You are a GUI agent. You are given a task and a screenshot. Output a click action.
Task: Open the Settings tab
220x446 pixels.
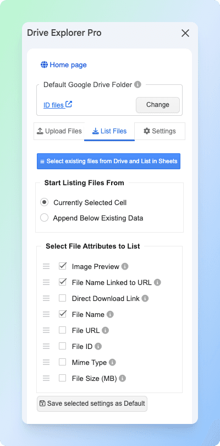[159, 131]
